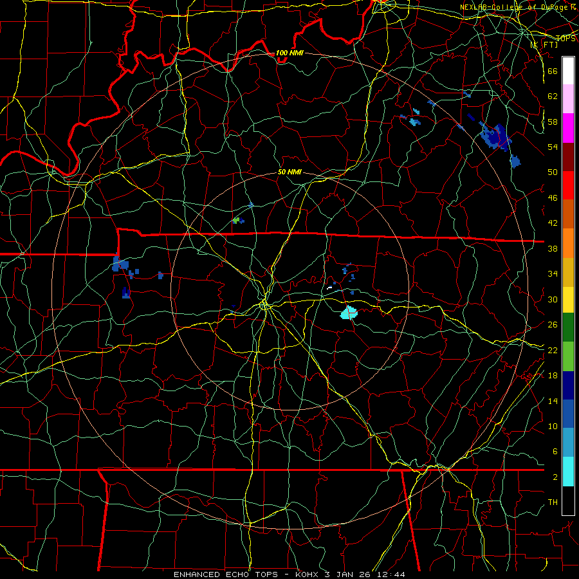The height and width of the screenshot is (579, 579).
Task: Click the '58' scale label
Action: (x=553, y=122)
